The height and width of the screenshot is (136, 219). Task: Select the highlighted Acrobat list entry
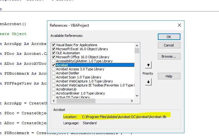point(95,65)
